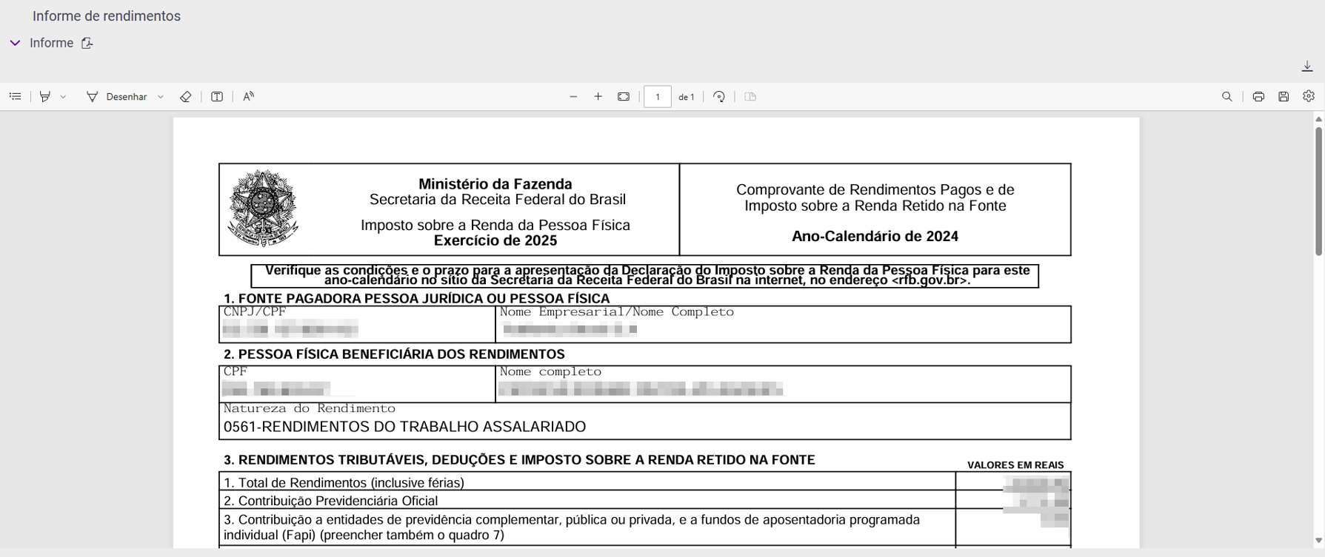Open the Desenhar pen options dropdown

pyautogui.click(x=161, y=97)
